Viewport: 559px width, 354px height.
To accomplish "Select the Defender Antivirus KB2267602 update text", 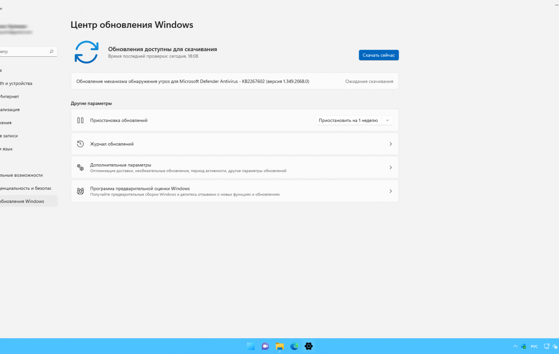I will coord(193,81).
